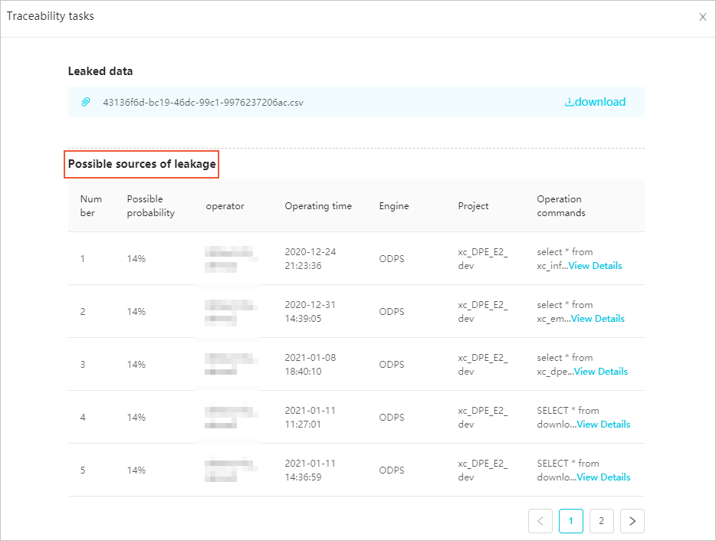View Details for the 14:36:59 operation

(x=603, y=477)
